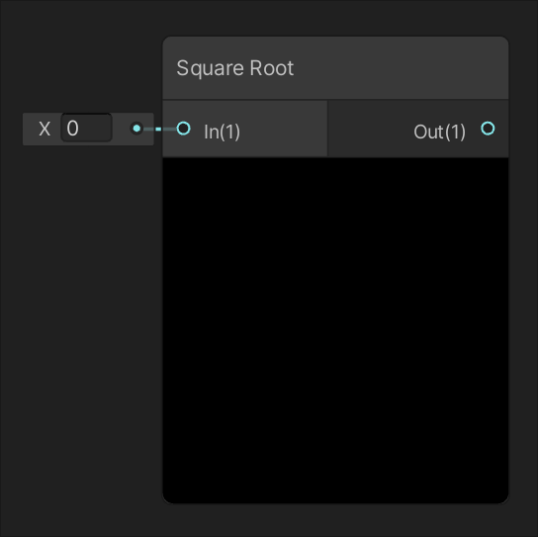Click the In(1) port label
The width and height of the screenshot is (538, 537).
(x=222, y=132)
